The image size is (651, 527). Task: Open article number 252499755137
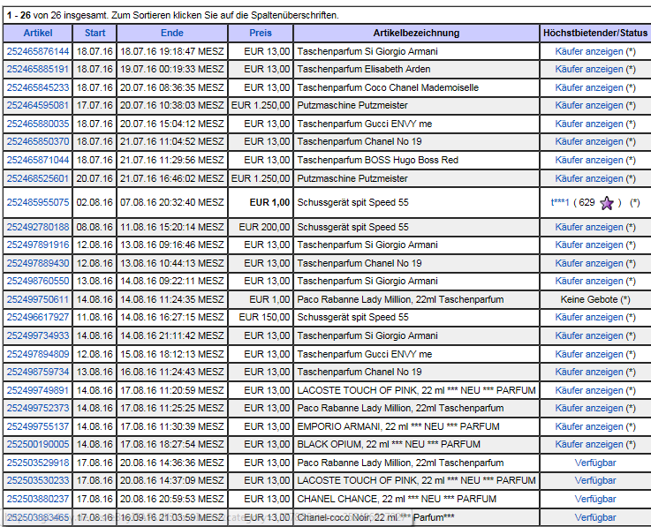pos(38,426)
